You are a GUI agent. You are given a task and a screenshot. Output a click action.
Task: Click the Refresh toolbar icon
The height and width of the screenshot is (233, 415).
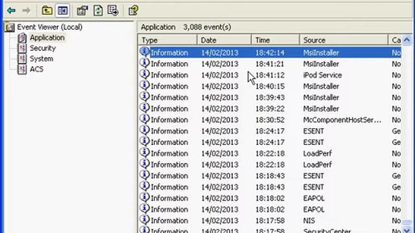pos(98,10)
